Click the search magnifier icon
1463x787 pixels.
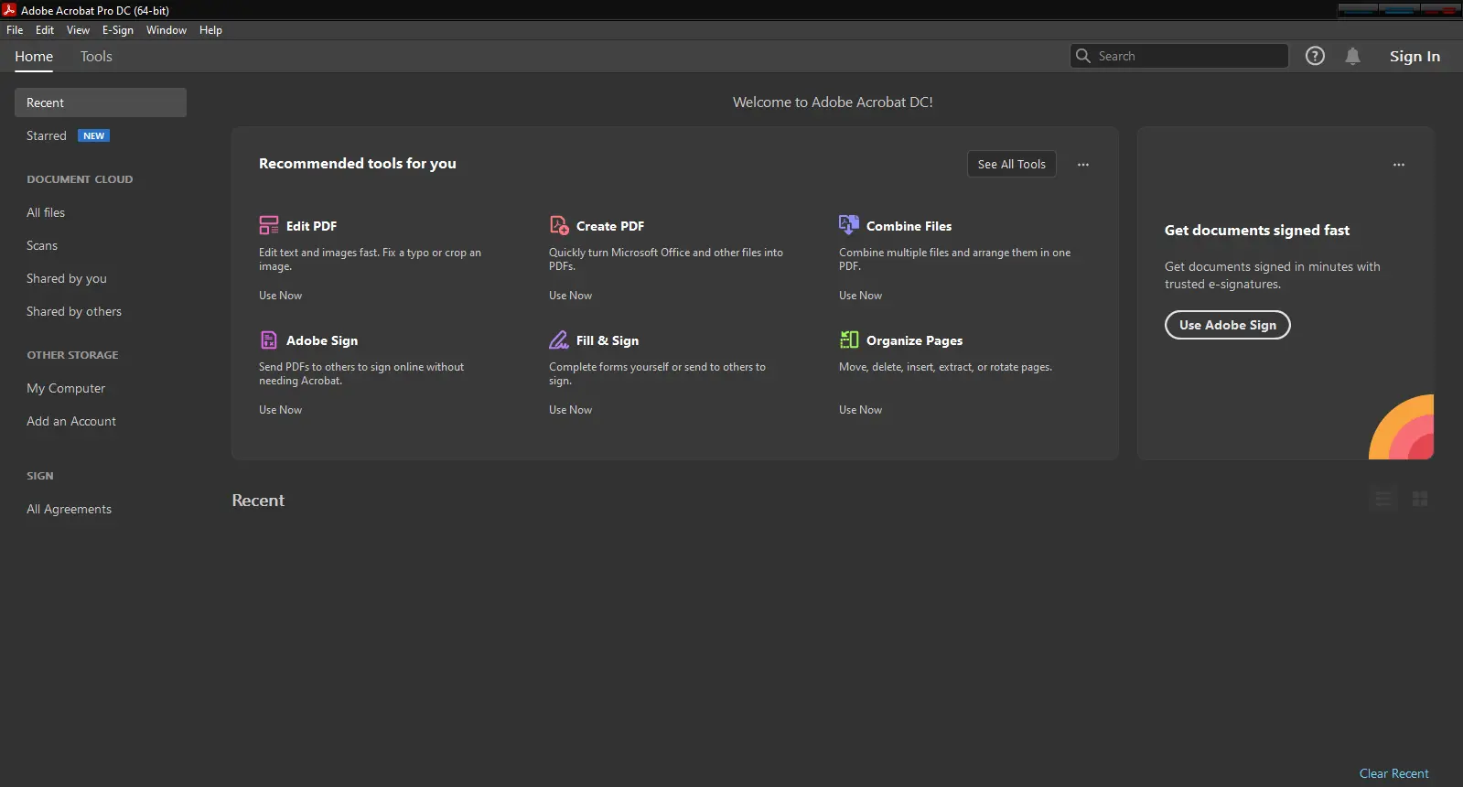[x=1083, y=56]
